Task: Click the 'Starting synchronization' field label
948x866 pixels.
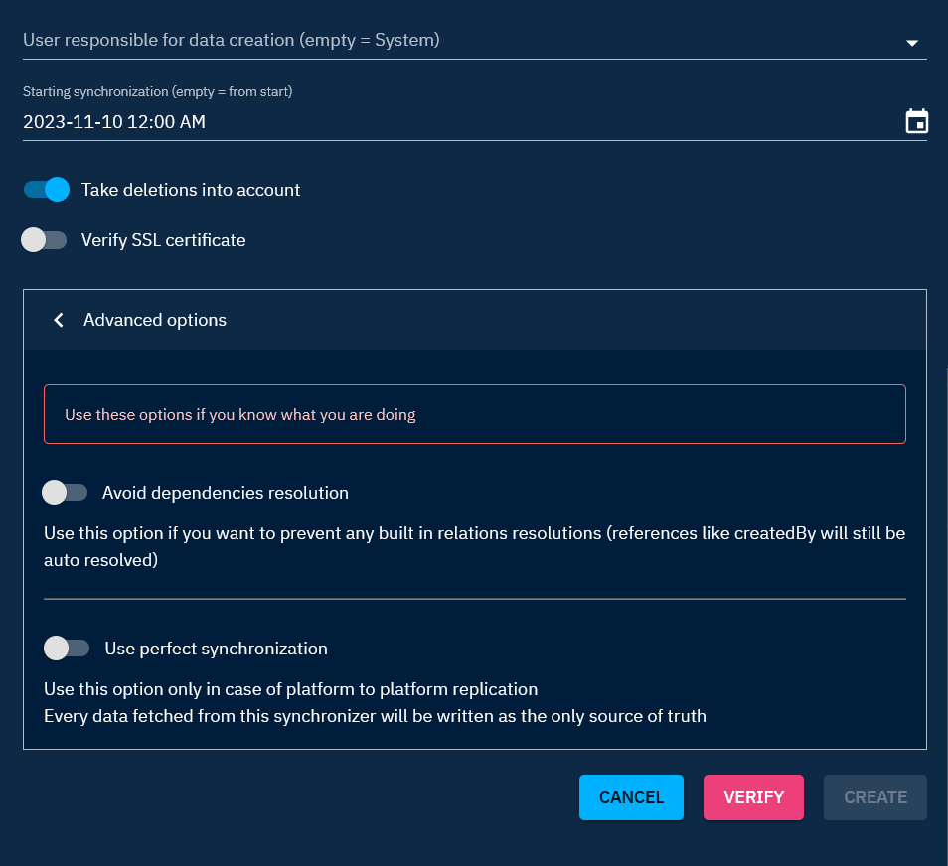Action: point(157,92)
